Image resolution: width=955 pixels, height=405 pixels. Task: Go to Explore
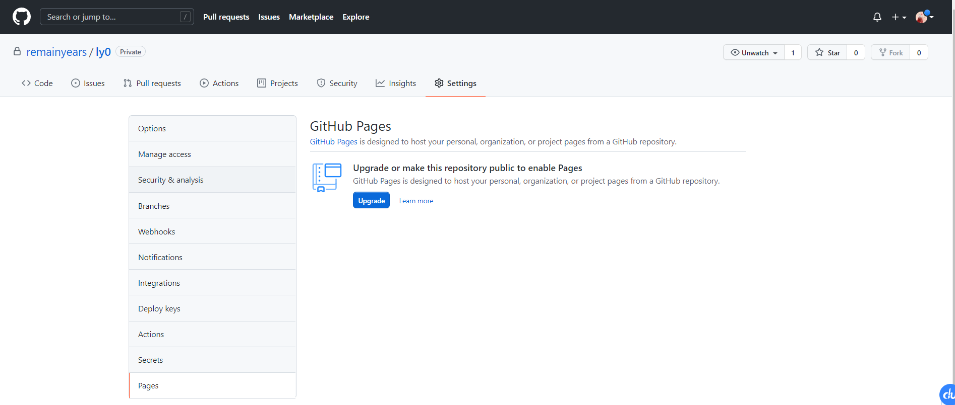click(356, 17)
